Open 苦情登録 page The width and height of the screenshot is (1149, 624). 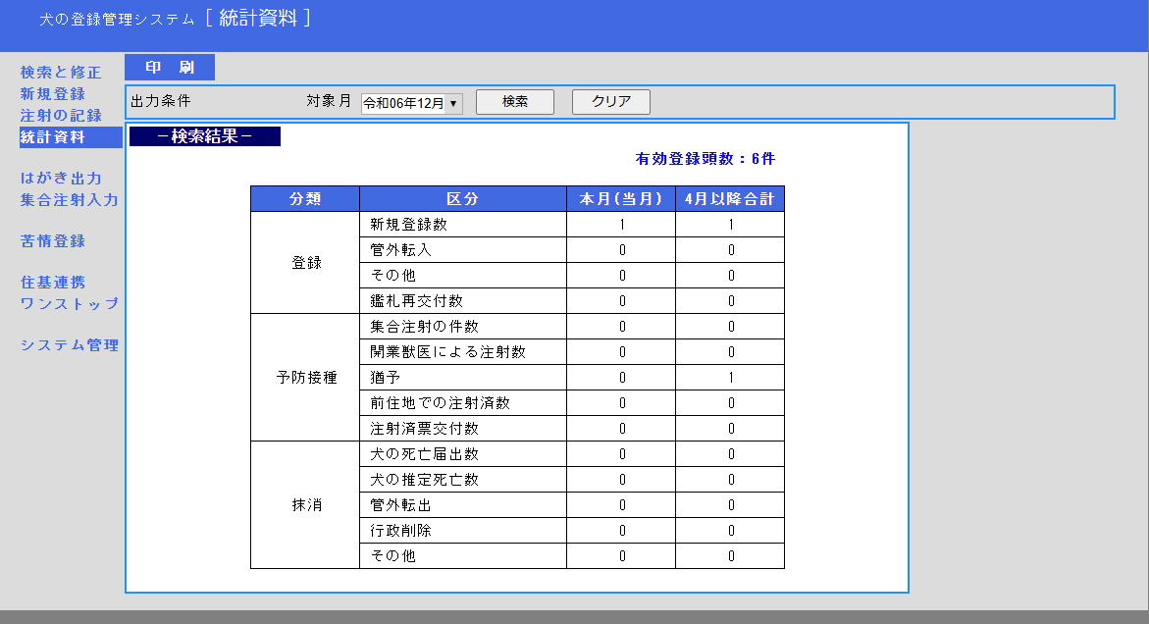click(53, 241)
